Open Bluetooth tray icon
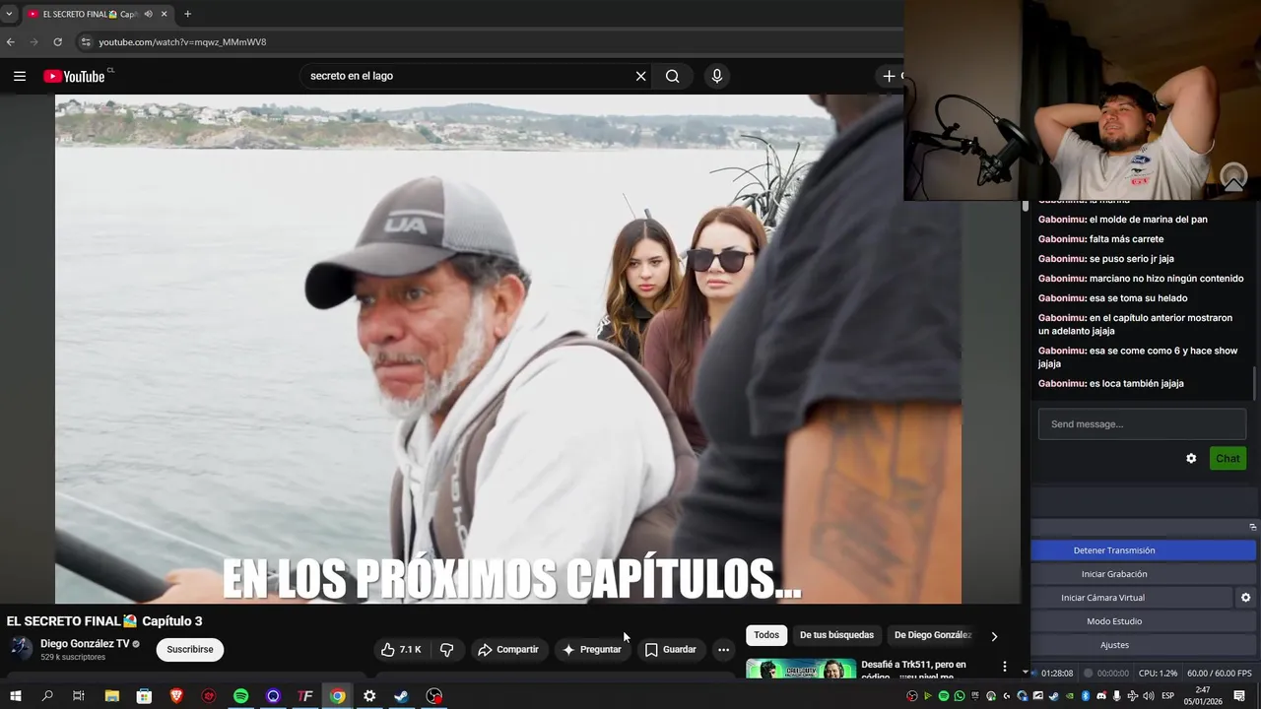The width and height of the screenshot is (1261, 709). (1086, 696)
